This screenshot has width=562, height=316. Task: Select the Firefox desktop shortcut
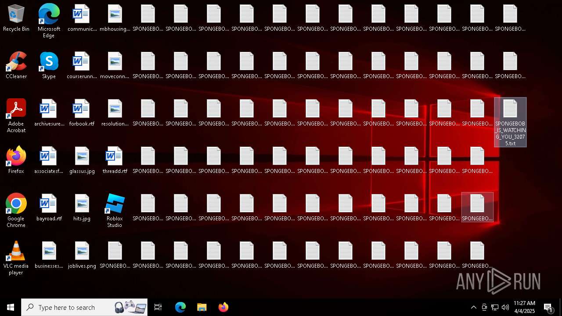click(x=16, y=160)
